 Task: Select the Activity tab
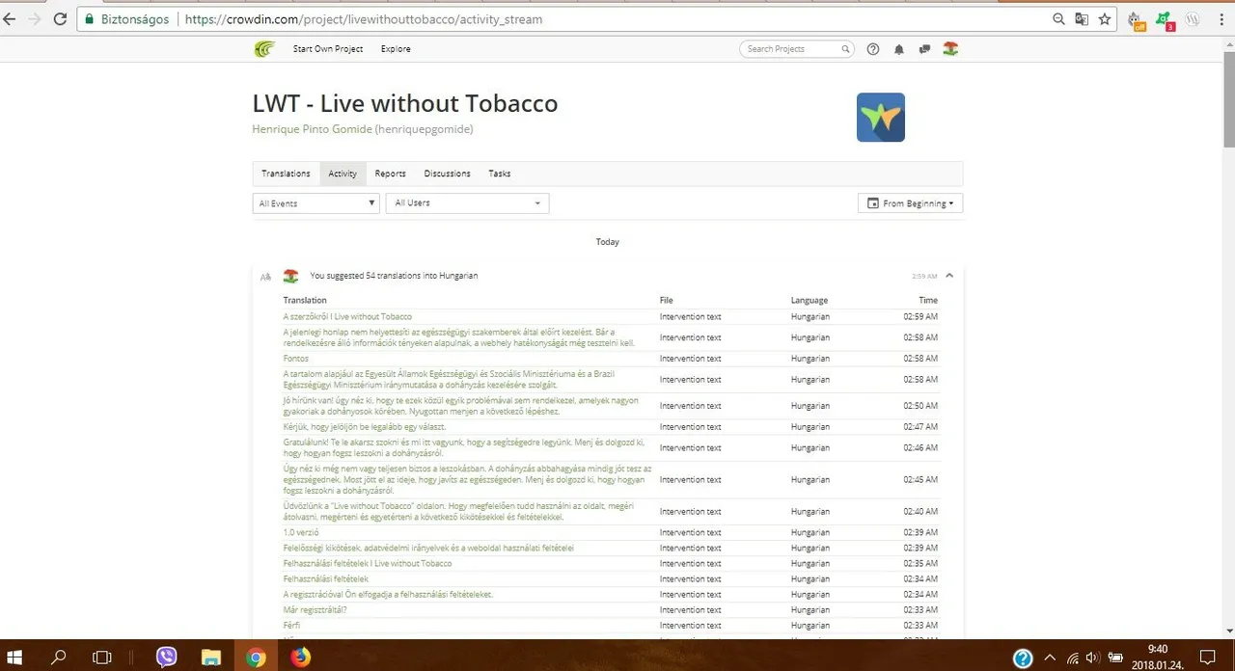[343, 174]
